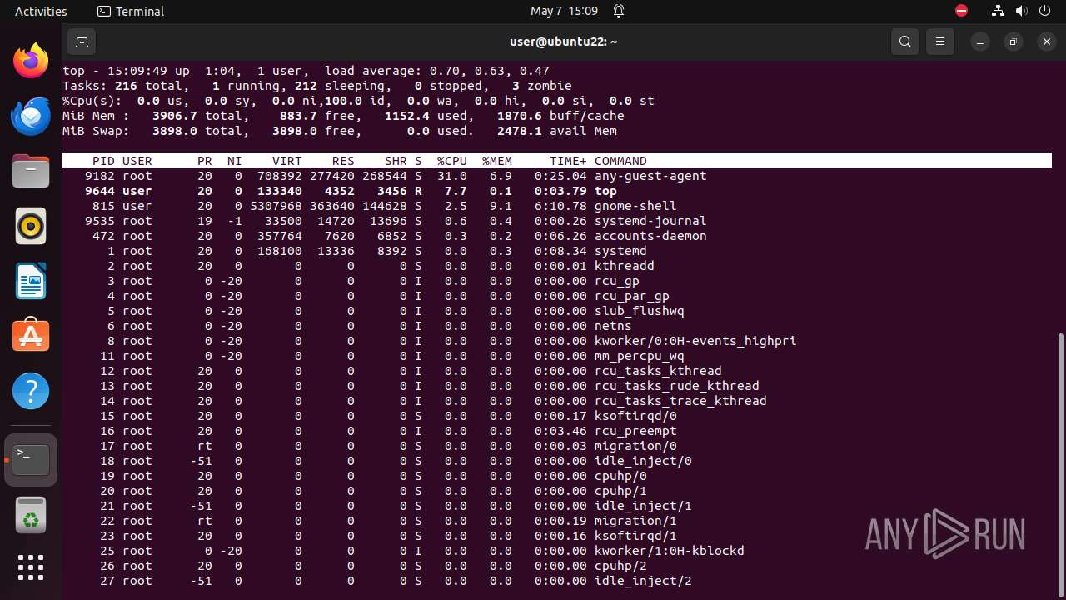The width and height of the screenshot is (1066, 600).
Task: Click the volume icon in top bar
Action: point(1022,11)
